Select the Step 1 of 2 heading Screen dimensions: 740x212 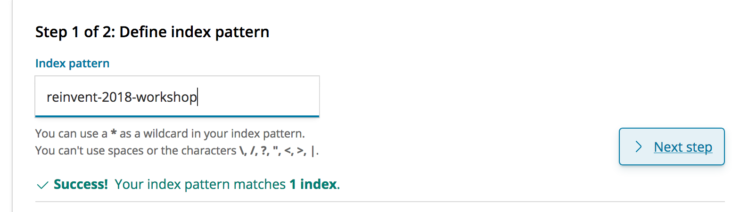point(152,32)
